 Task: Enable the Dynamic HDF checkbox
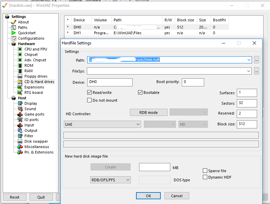[x=205, y=177]
